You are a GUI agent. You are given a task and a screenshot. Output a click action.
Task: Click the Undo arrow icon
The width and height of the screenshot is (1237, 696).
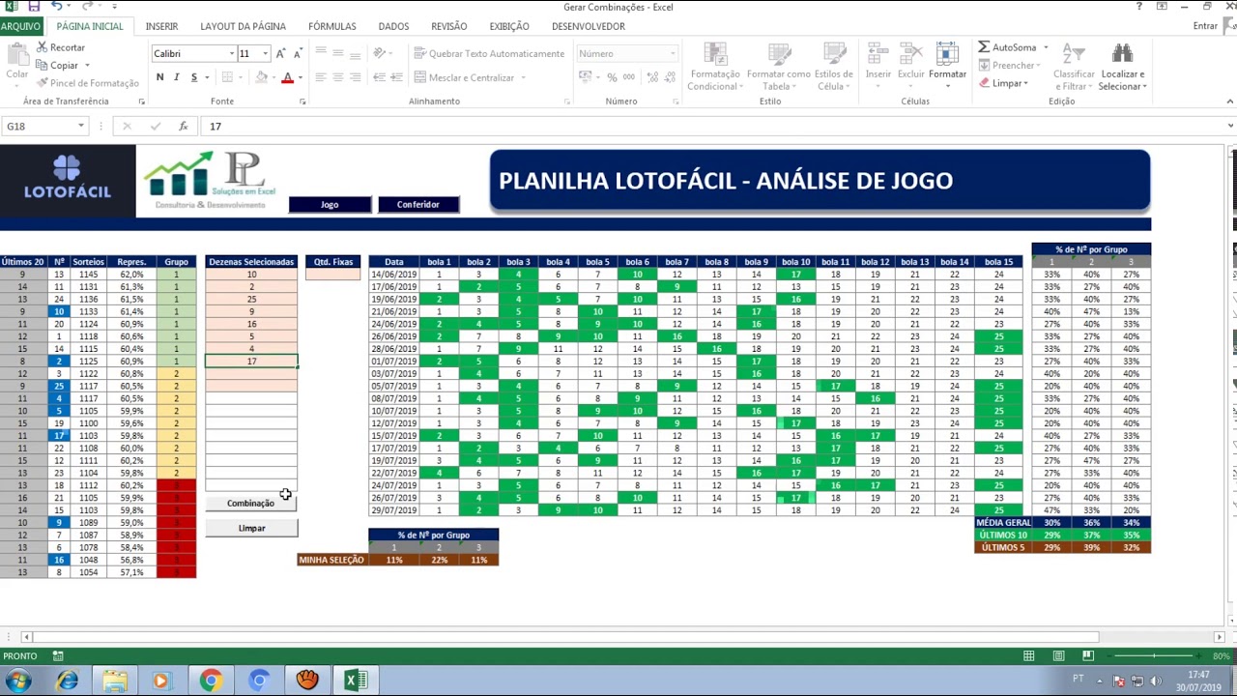point(56,7)
